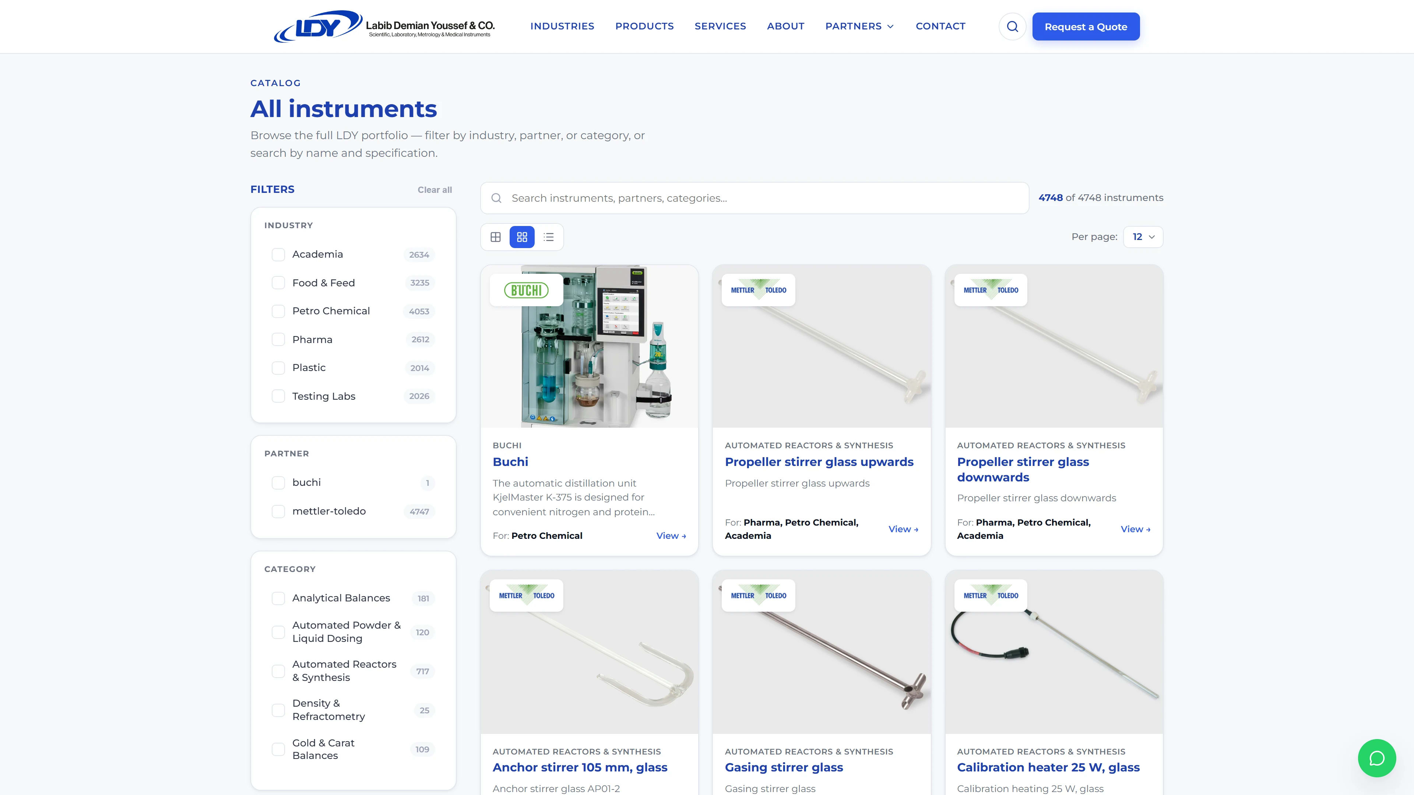The height and width of the screenshot is (795, 1414).
Task: Check the Testing Labs filter
Action: [278, 396]
